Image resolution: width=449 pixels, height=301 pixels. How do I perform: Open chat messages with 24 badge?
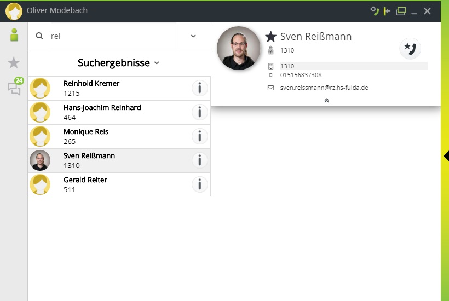[x=15, y=88]
